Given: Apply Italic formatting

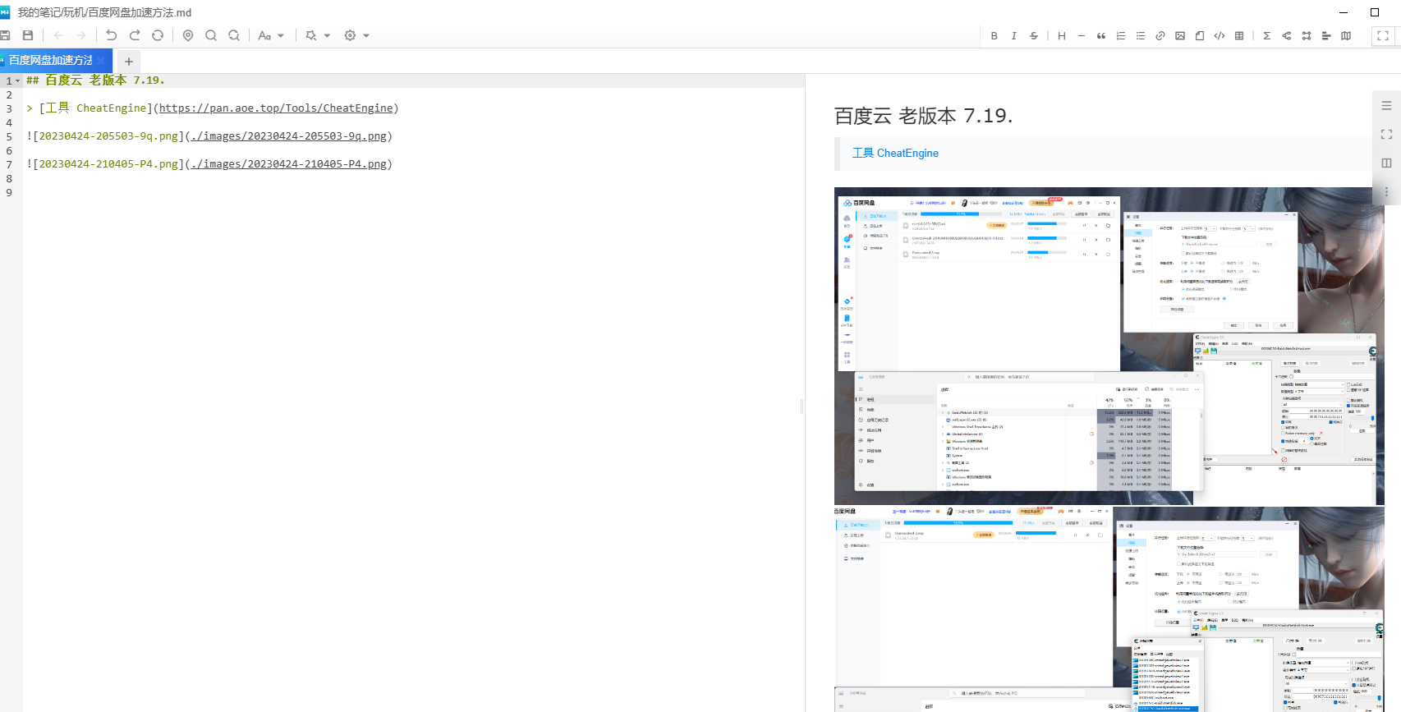Looking at the screenshot, I should [1013, 35].
